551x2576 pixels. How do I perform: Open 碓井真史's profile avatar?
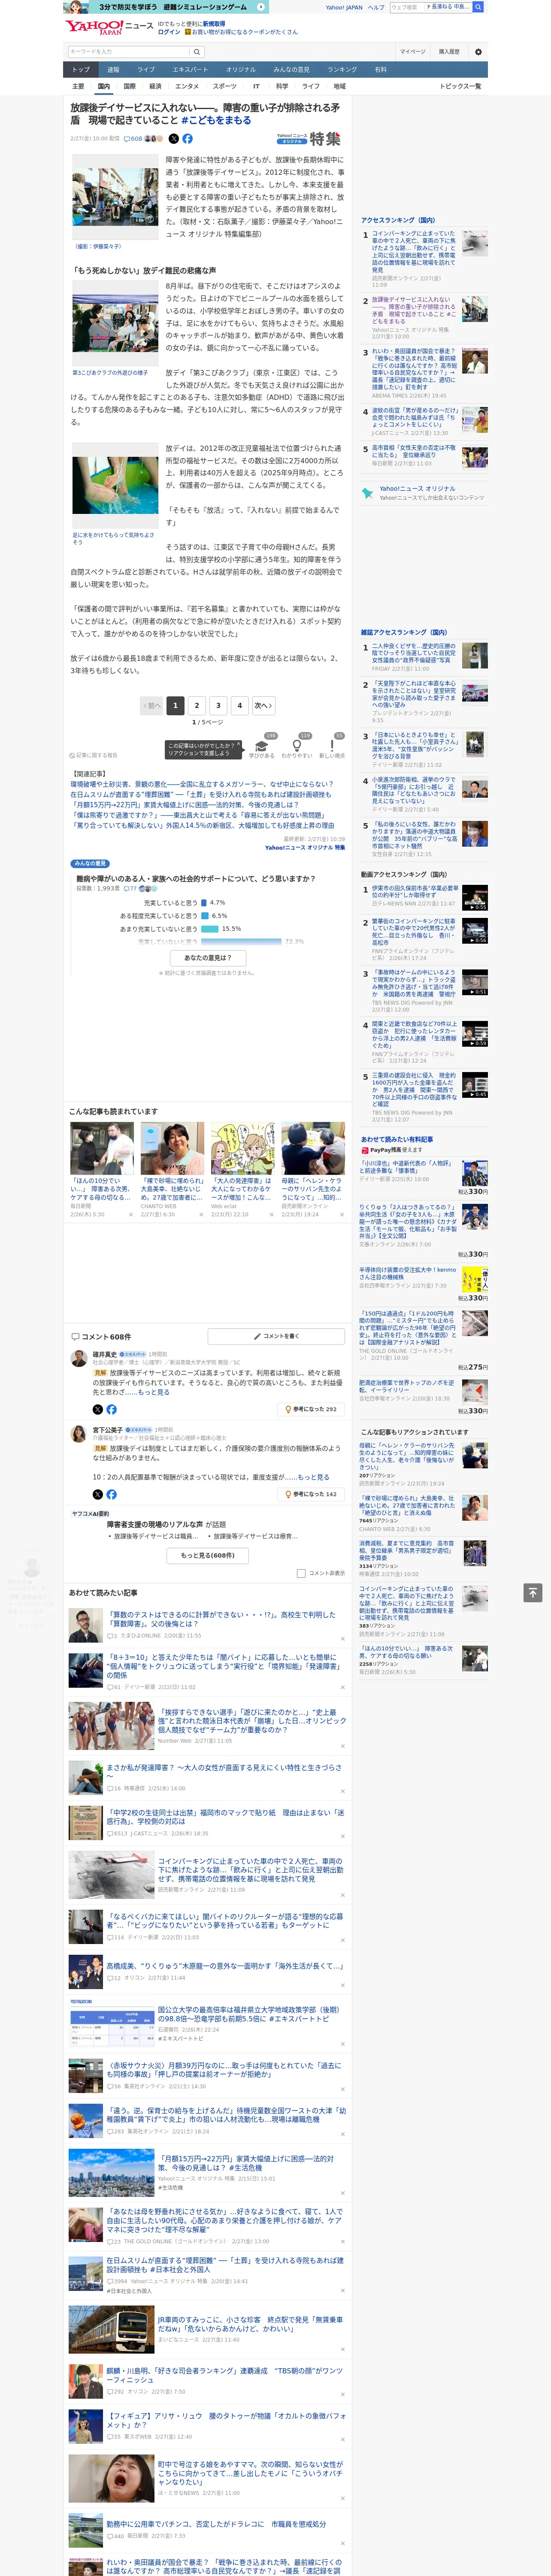[x=78, y=1358]
